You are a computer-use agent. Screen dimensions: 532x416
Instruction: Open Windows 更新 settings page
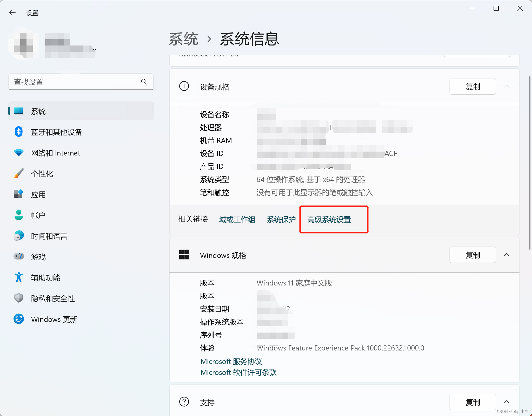(81, 319)
